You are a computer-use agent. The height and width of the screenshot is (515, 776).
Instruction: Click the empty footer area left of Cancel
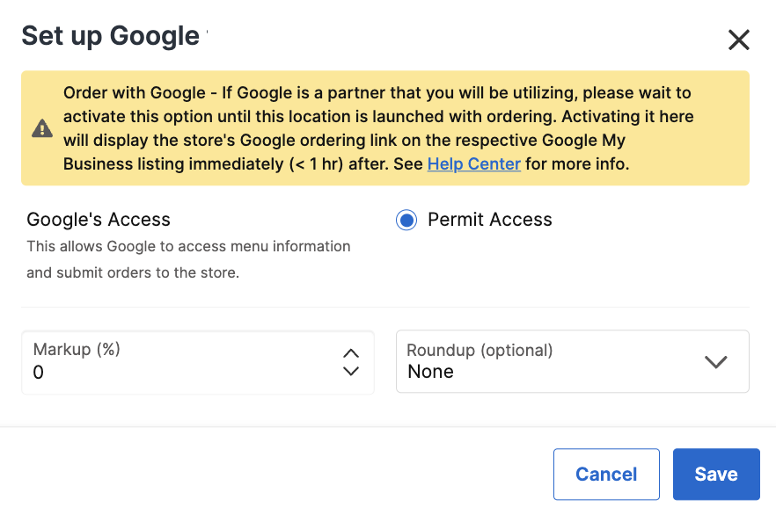(264, 475)
